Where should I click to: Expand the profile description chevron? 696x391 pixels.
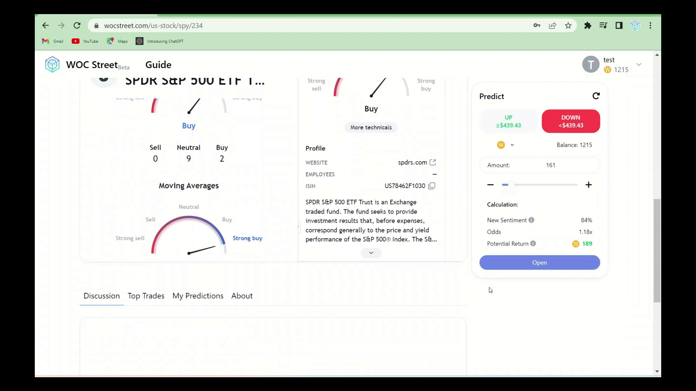point(371,253)
